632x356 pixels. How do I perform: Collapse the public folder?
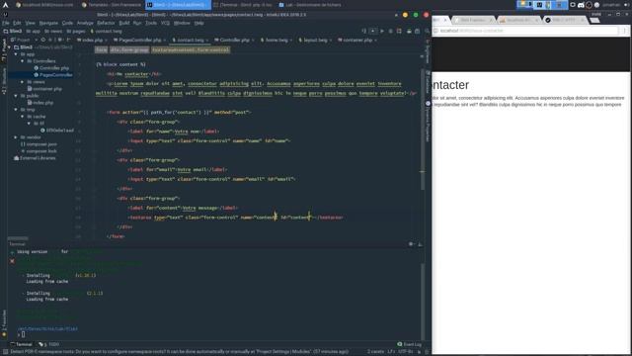point(16,96)
